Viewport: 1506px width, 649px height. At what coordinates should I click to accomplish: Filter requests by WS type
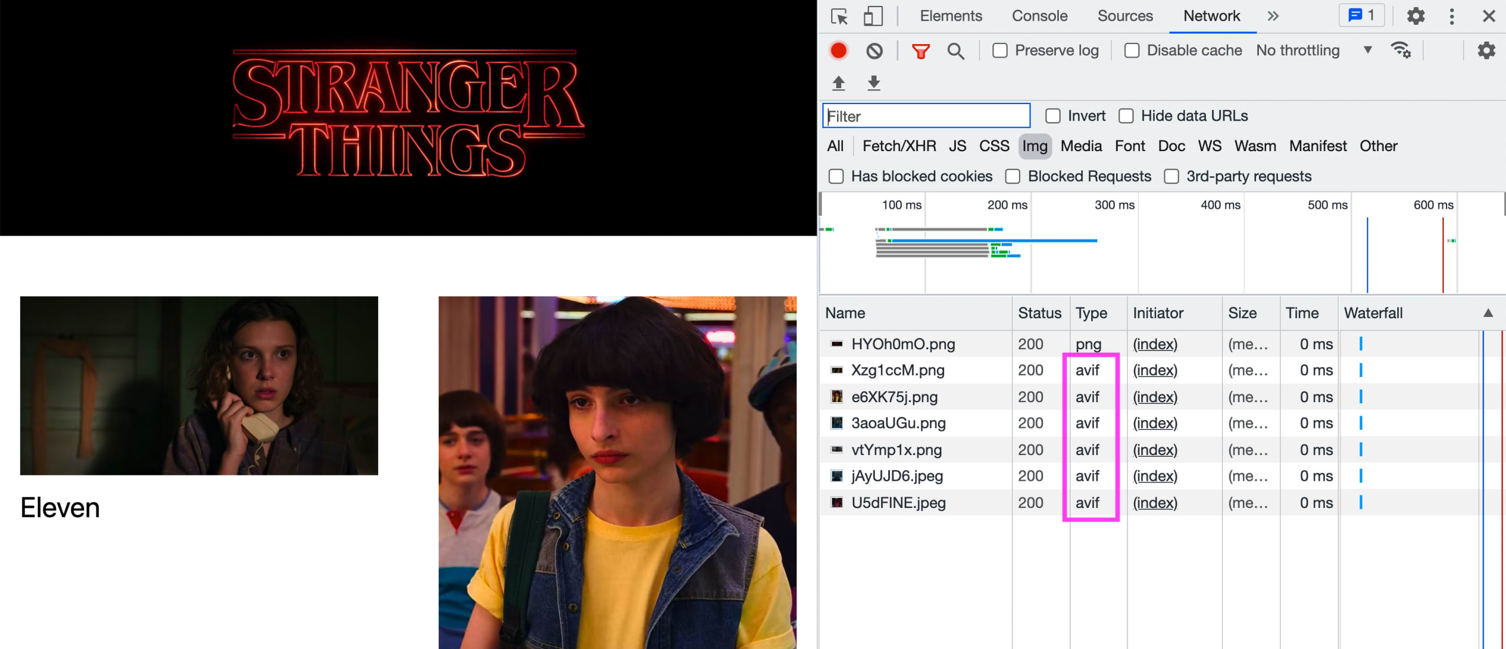1210,146
